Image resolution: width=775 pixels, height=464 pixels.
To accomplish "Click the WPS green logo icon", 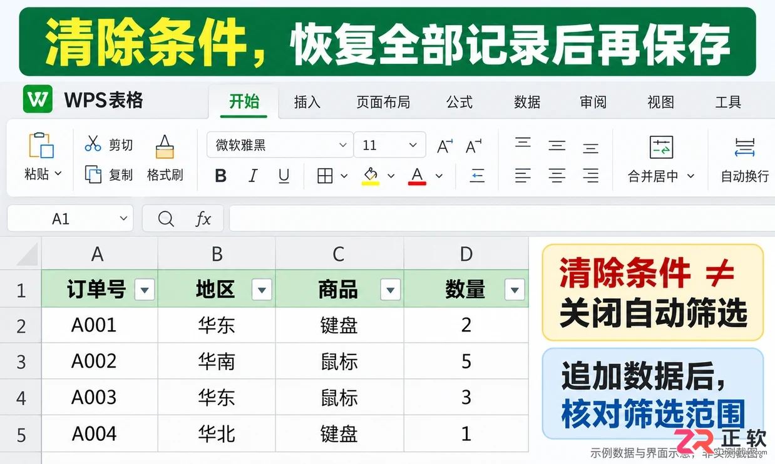I will coord(38,99).
